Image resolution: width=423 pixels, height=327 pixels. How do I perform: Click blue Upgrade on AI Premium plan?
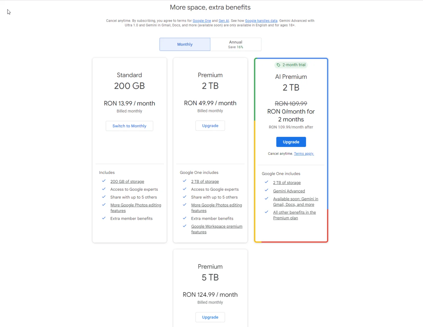click(x=291, y=142)
